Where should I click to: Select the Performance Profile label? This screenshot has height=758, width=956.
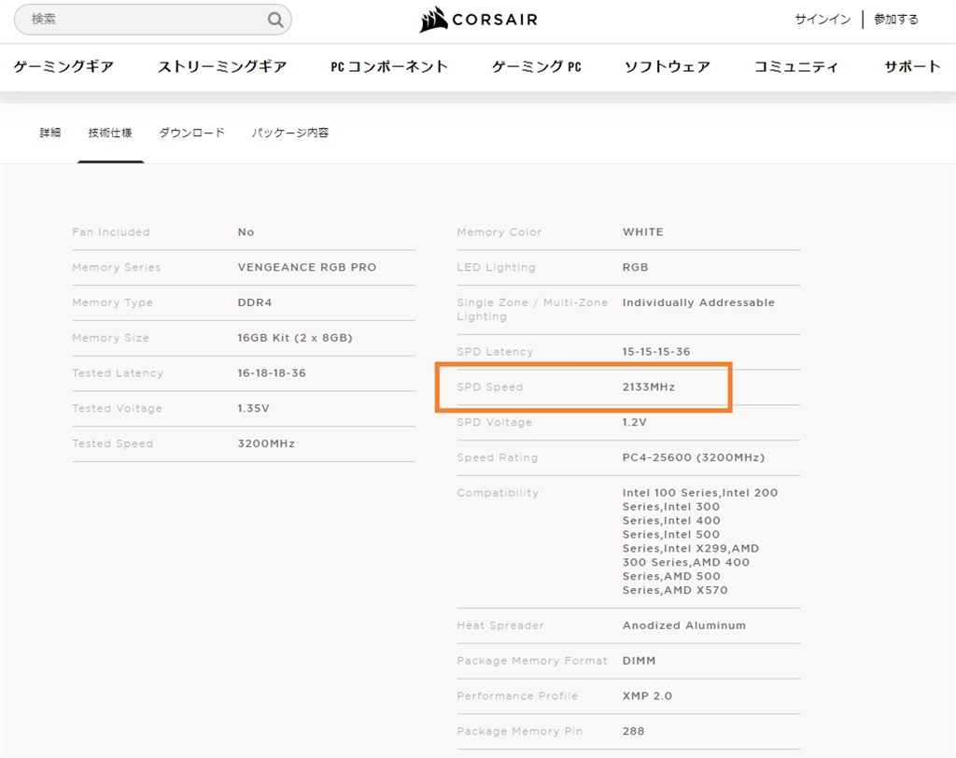(517, 696)
